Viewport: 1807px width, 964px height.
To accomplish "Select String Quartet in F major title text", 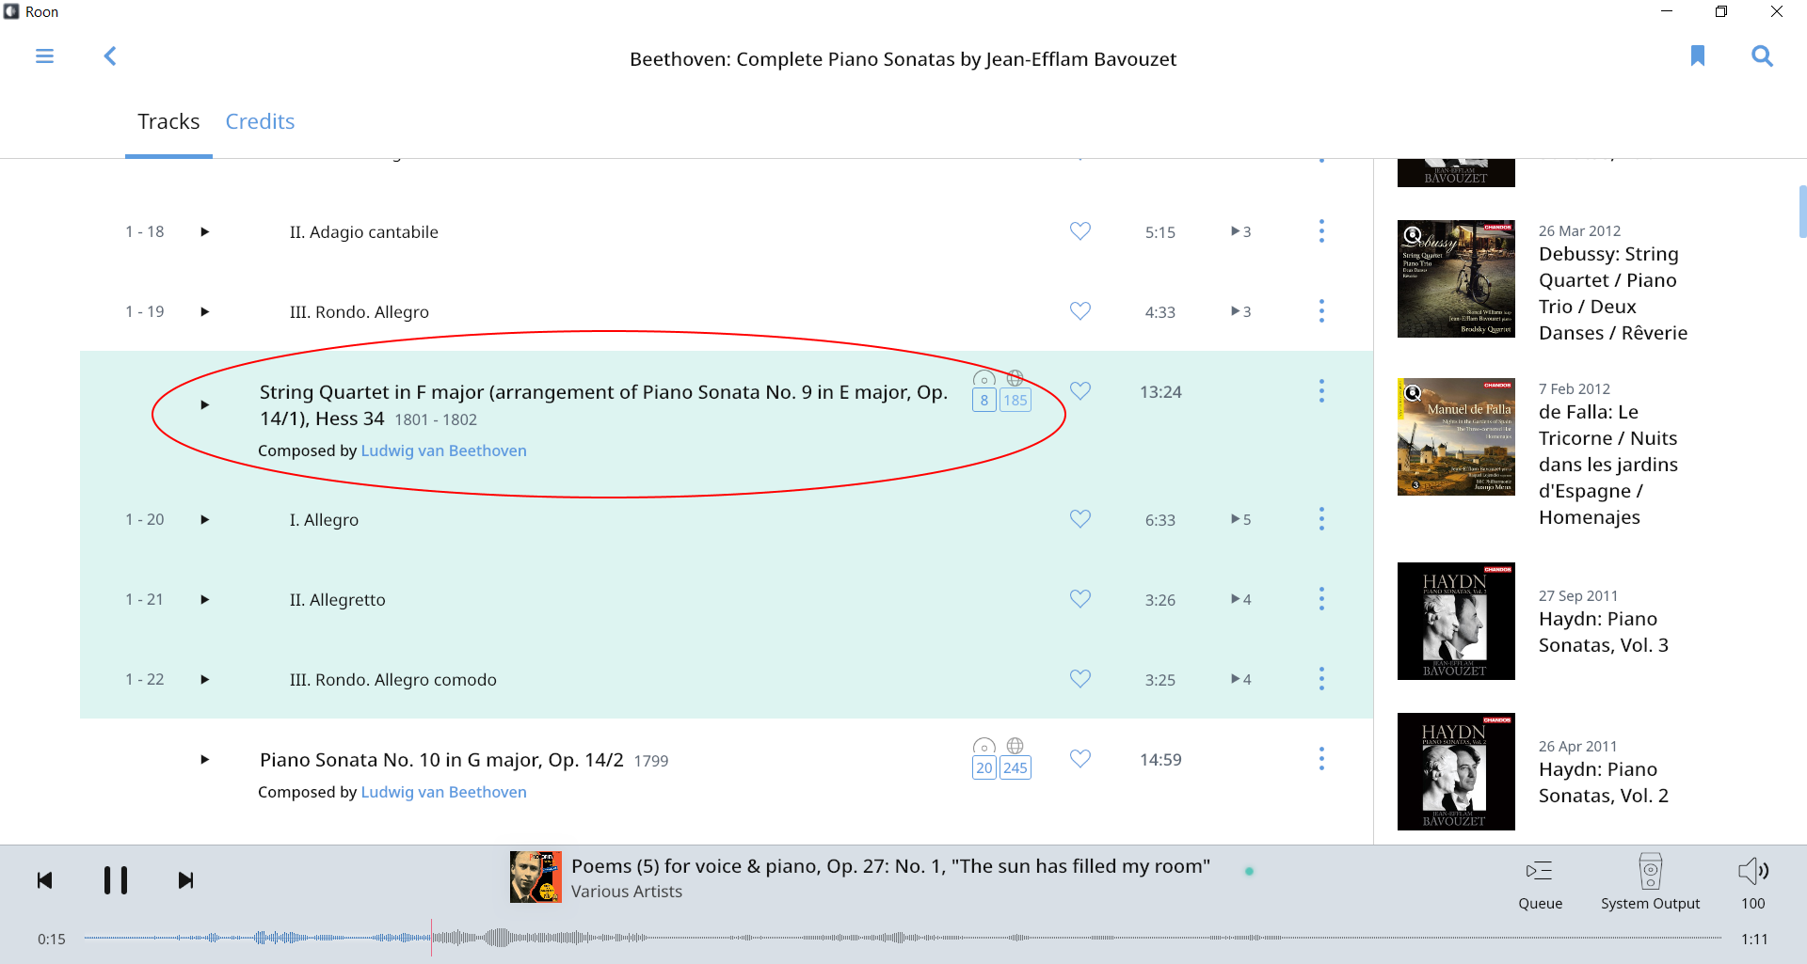I will (x=603, y=405).
